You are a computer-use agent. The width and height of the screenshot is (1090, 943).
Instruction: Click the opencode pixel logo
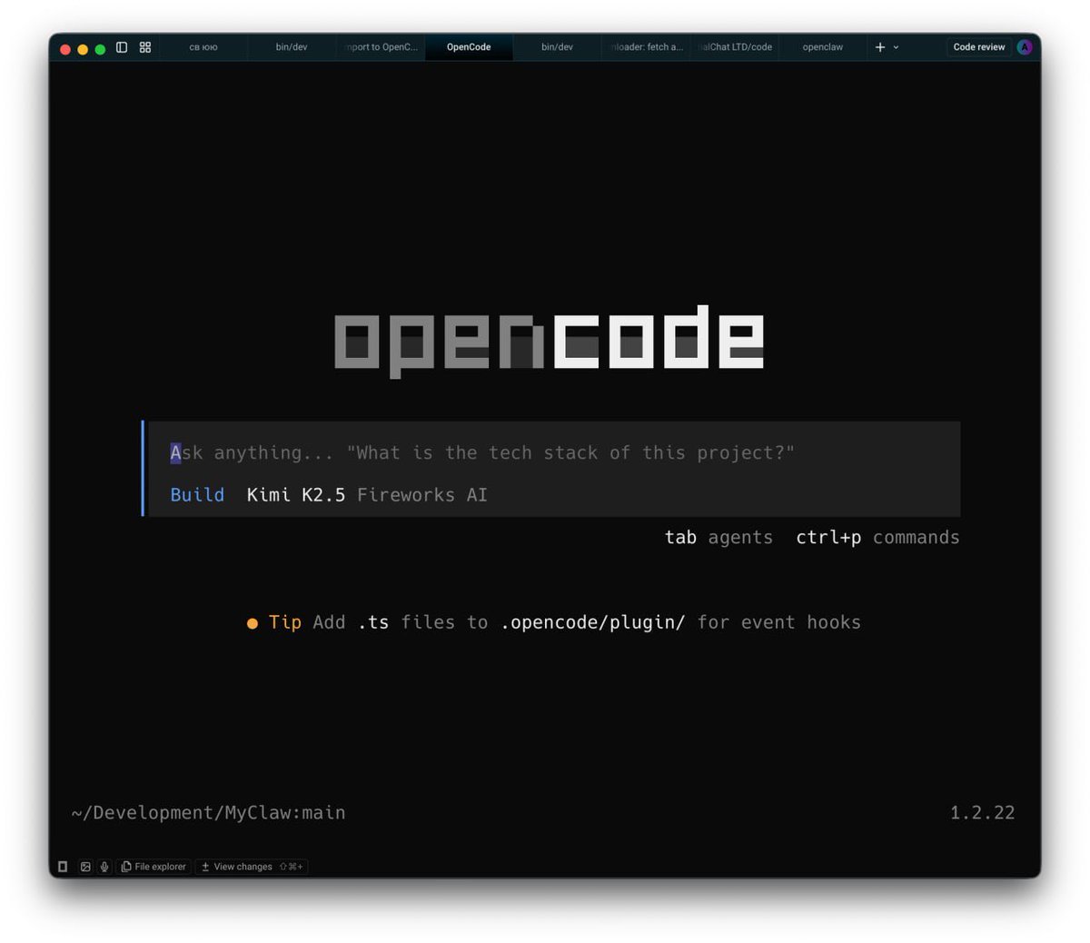click(550, 340)
